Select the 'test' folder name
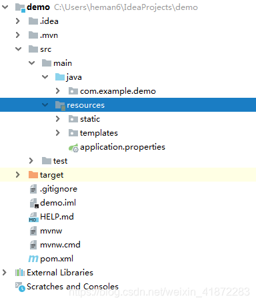256x304 pixels. (60, 161)
